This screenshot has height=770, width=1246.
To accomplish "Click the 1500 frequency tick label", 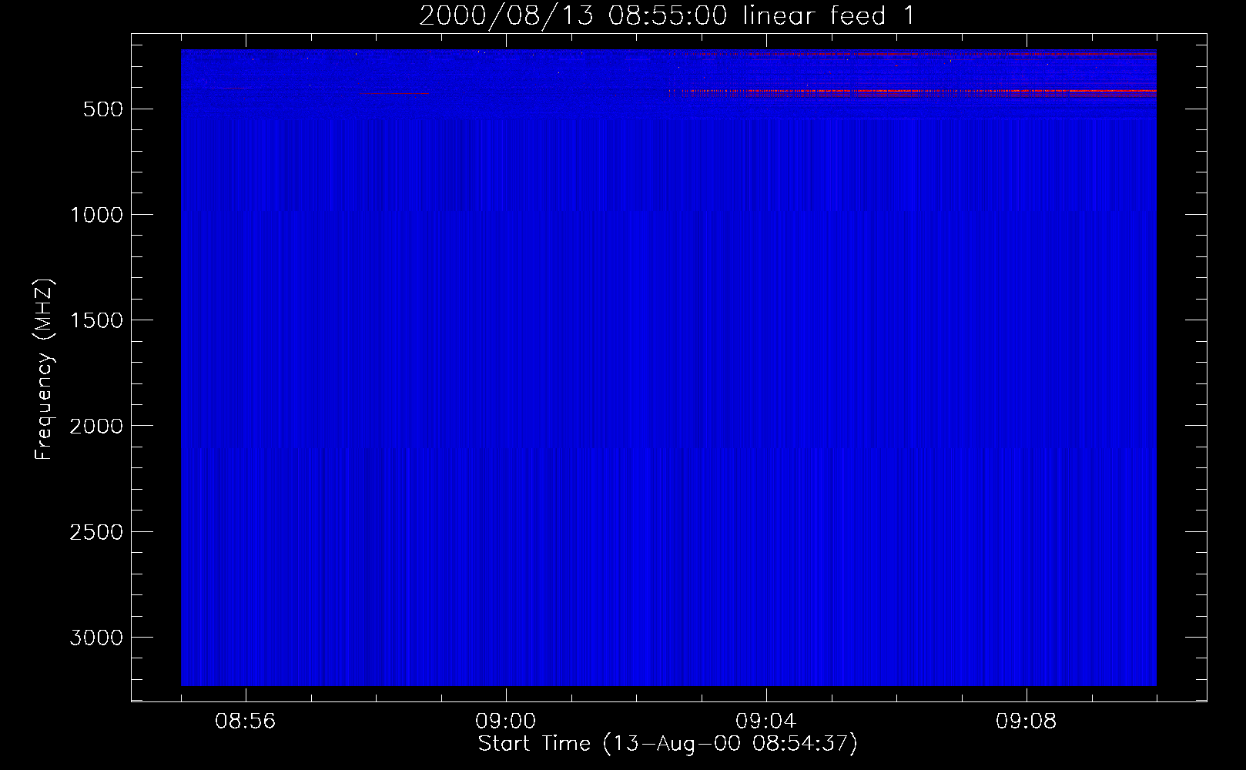I will (96, 320).
